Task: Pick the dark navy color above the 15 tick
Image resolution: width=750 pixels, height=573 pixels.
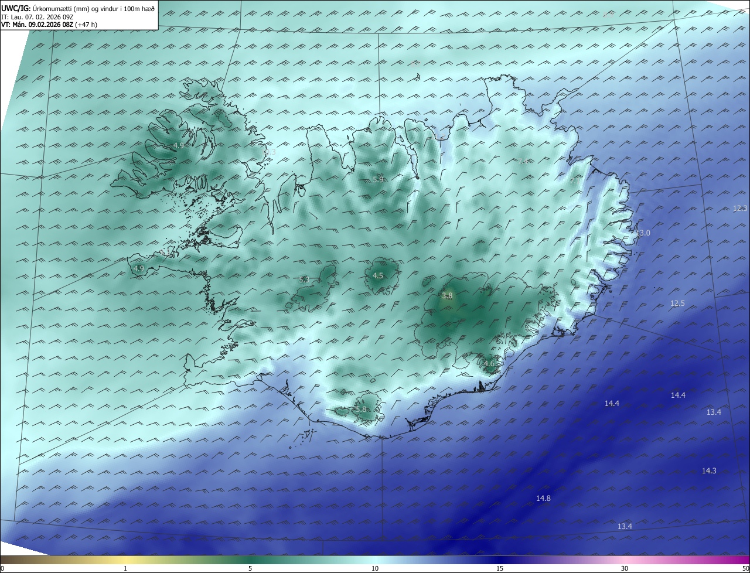Action: click(500, 560)
